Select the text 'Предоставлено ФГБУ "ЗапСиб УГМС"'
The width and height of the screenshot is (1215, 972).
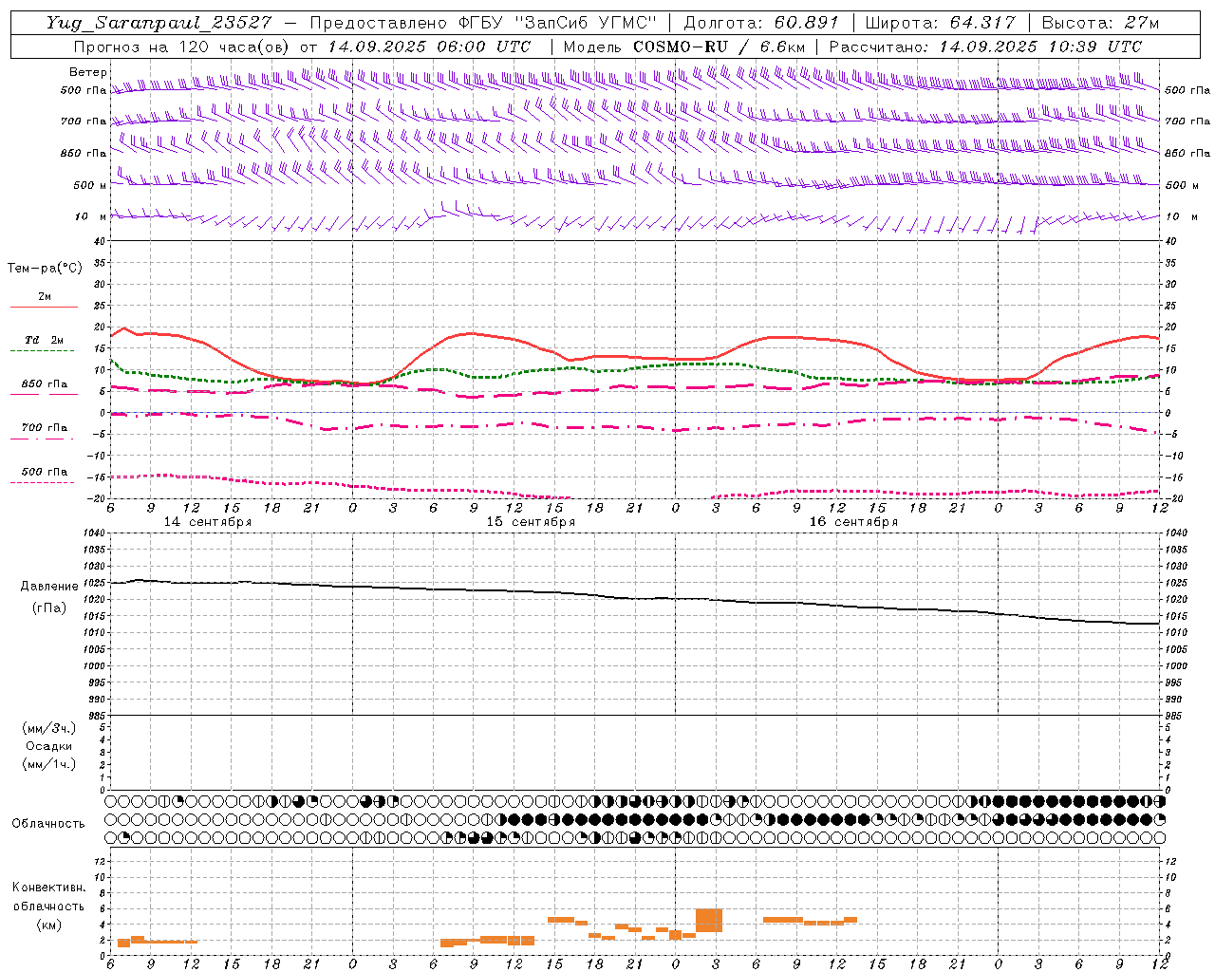(484, 23)
